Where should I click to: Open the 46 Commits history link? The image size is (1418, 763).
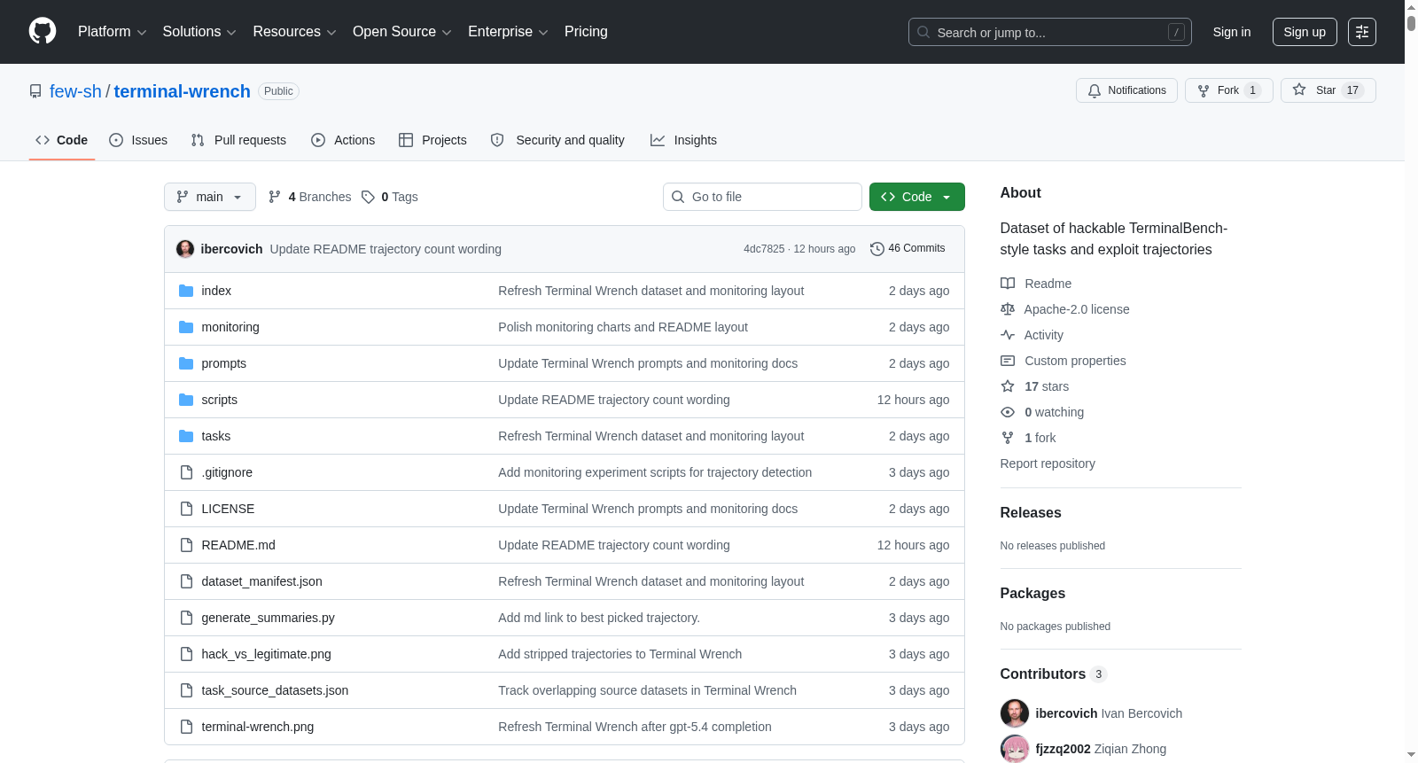coord(908,249)
